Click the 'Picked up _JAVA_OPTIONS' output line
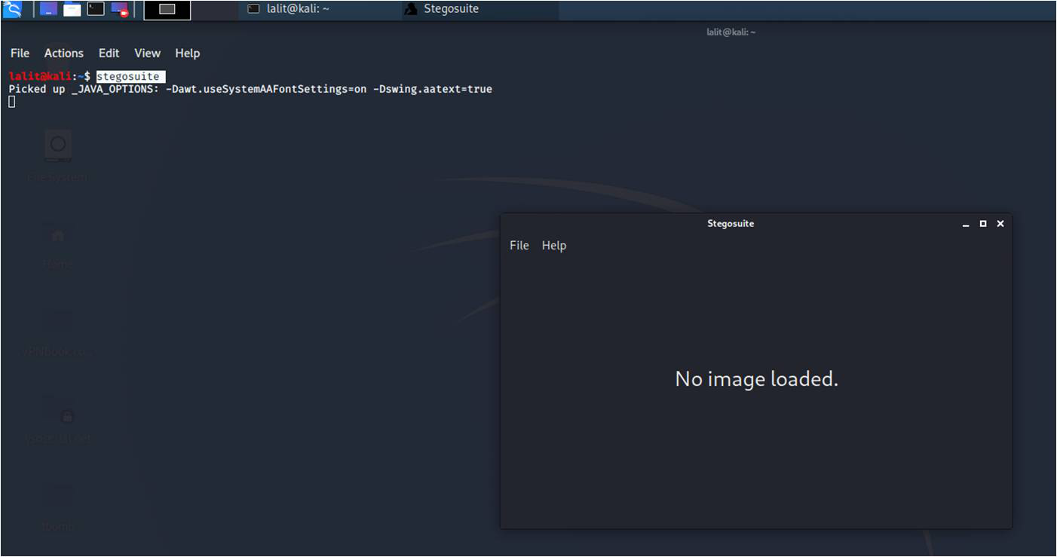 tap(250, 89)
